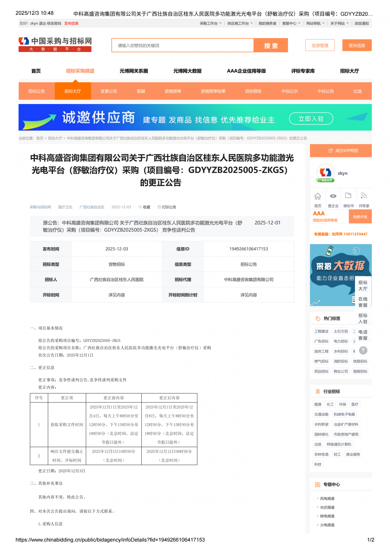Click the back-to-top arrow icon
This screenshot has height=552, width=390.
coord(363,350)
